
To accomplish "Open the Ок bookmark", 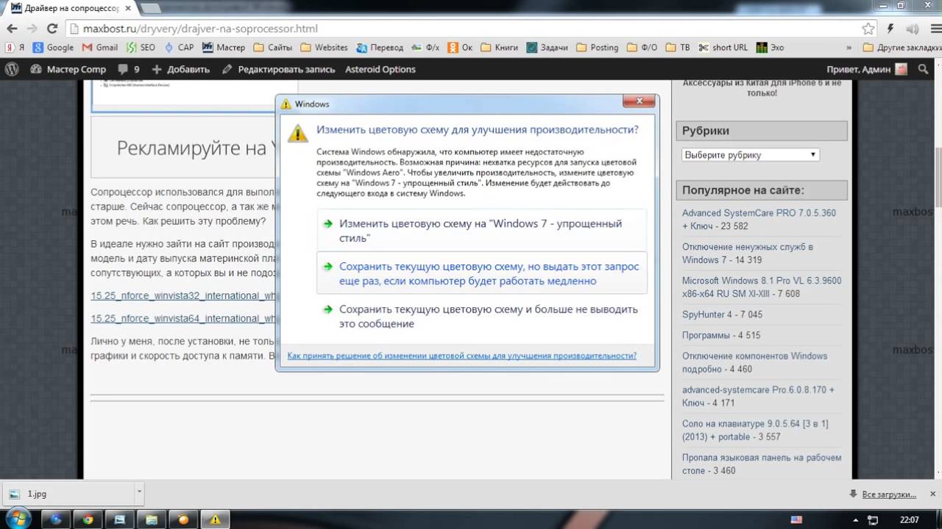I will tap(460, 47).
